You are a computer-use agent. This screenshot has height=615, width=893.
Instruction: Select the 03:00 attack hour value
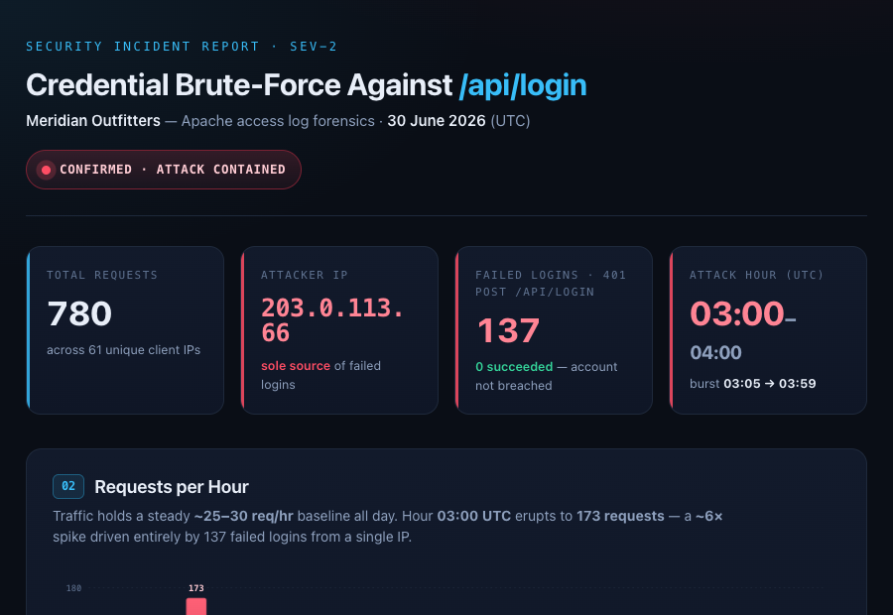(x=737, y=313)
